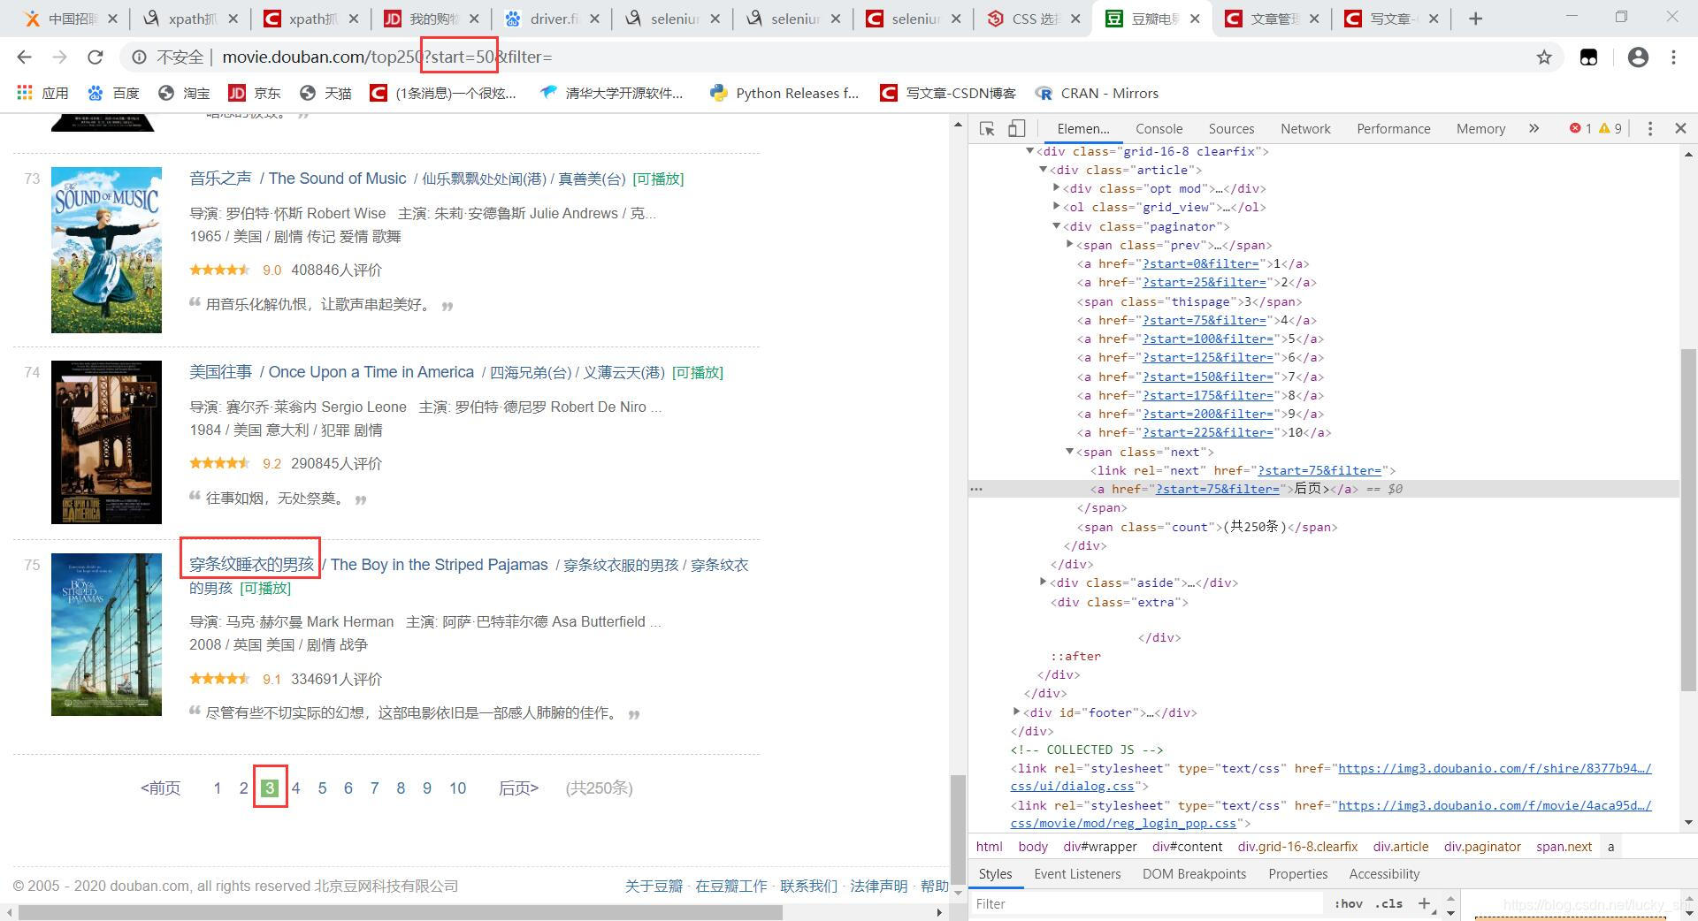The image size is (1698, 921).
Task: Open the 音乐之声 movie title link
Action: point(220,179)
